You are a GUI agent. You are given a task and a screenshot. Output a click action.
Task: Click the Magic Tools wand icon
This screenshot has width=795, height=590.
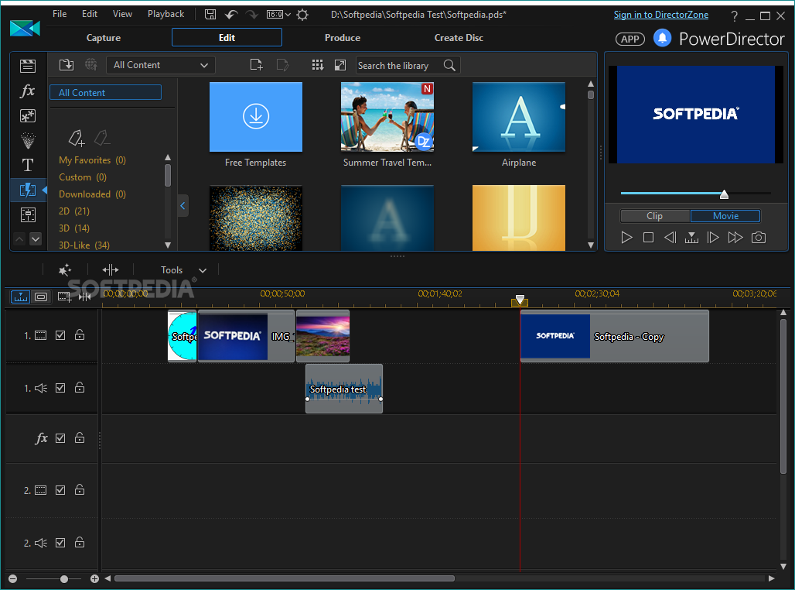(65, 269)
